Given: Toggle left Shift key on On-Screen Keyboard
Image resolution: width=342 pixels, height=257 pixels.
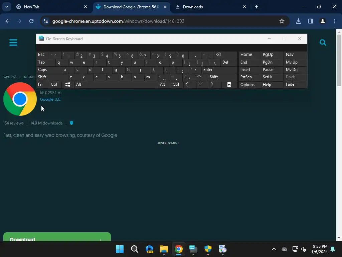Looking at the screenshot, I should coord(52,77).
